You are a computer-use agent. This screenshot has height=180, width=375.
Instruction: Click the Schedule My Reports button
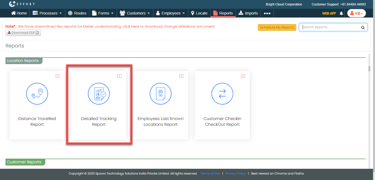[x=277, y=27]
